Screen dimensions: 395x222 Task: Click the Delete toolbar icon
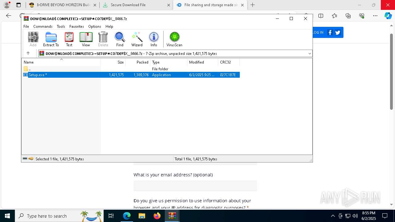tap(103, 39)
